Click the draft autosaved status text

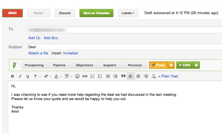(181, 13)
